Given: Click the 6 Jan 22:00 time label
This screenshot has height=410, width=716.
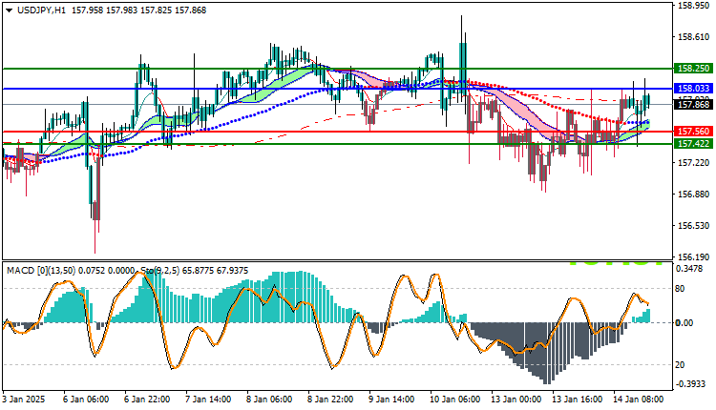Looking at the screenshot, I should click(x=147, y=400).
